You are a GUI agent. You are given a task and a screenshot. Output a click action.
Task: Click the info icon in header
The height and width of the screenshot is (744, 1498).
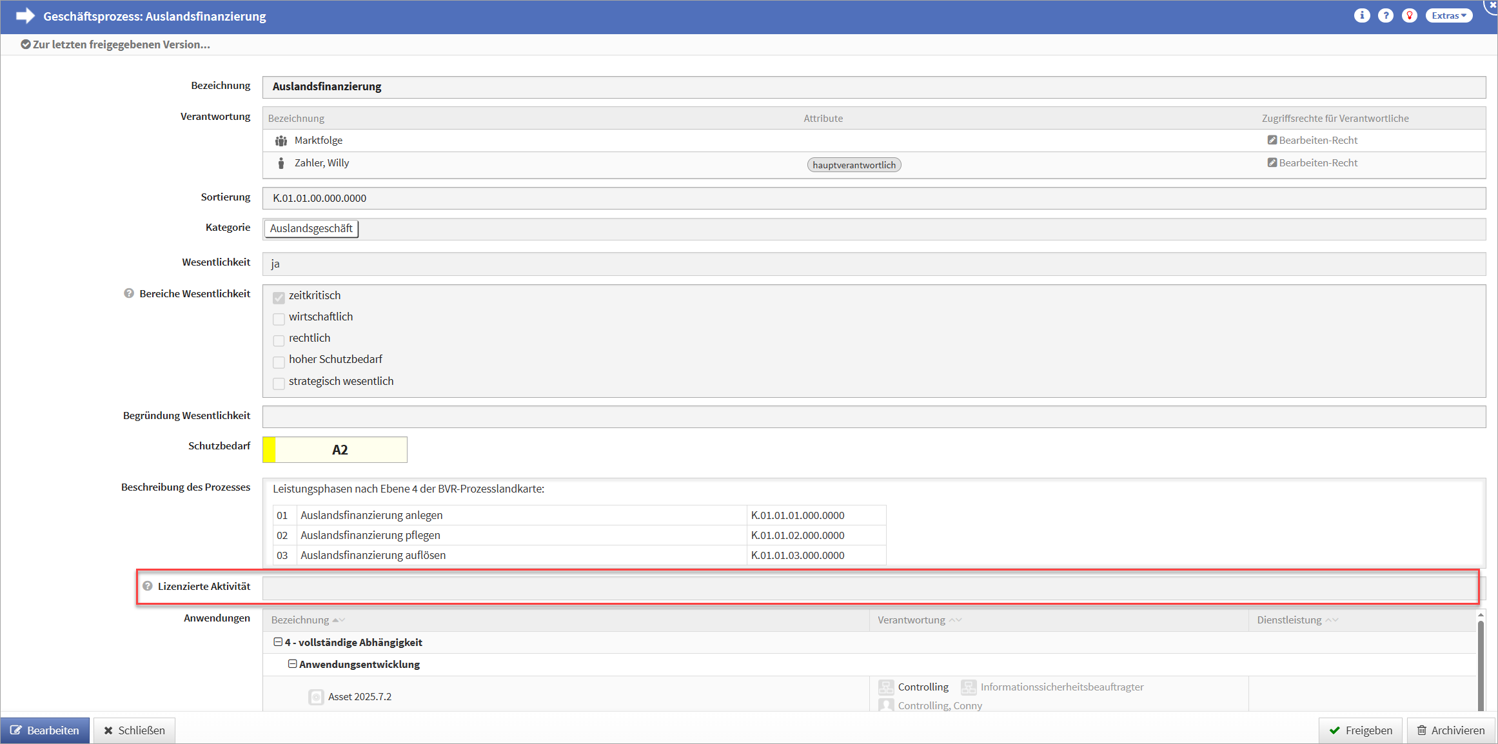[x=1361, y=15]
